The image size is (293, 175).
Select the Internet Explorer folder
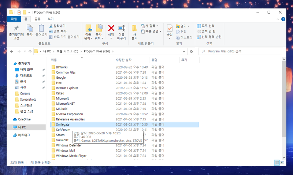point(67,88)
